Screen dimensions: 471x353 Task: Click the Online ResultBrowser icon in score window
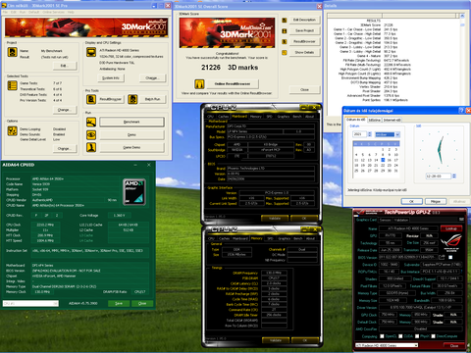tap(199, 84)
